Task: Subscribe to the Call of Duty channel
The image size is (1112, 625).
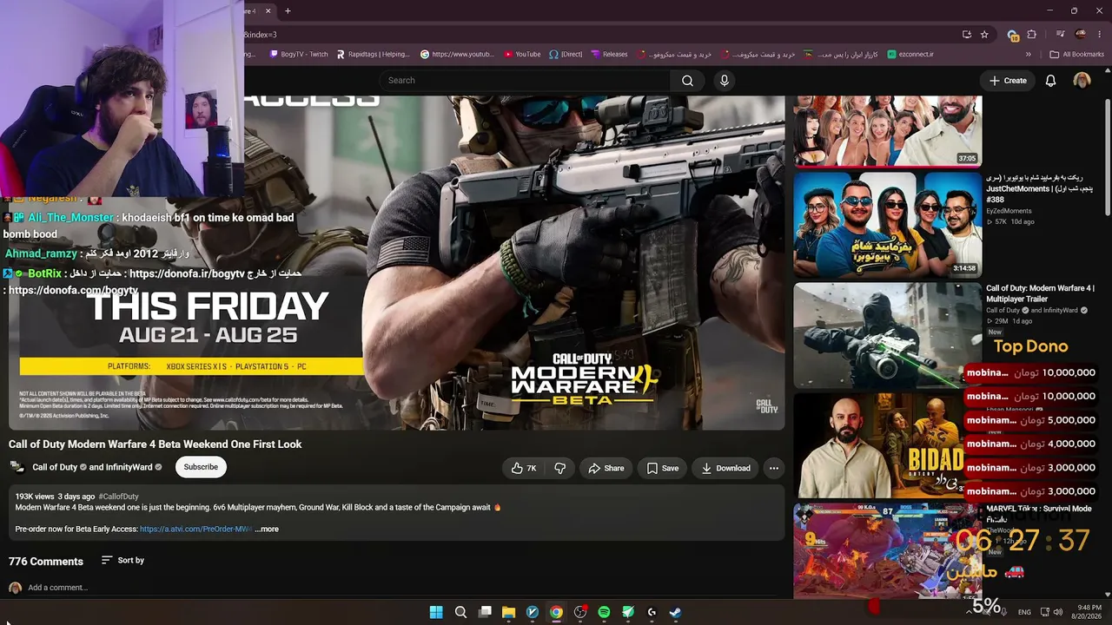Action: [x=201, y=467]
